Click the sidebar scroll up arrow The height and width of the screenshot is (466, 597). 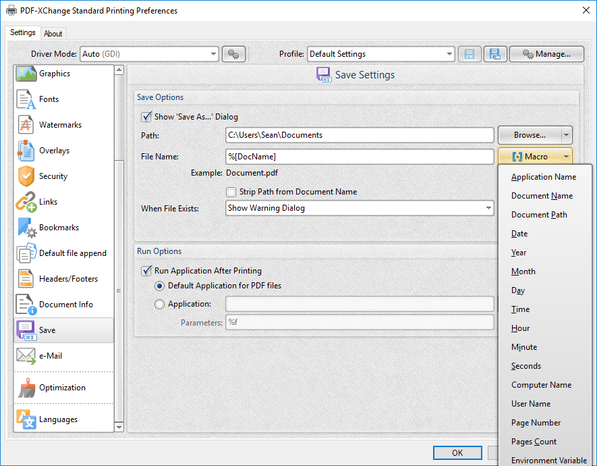119,70
